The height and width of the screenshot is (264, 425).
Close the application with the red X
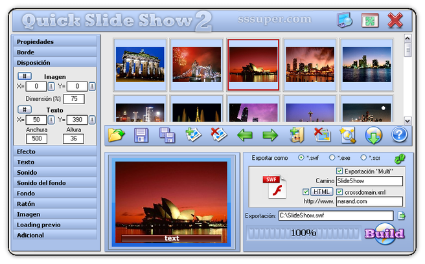click(395, 20)
